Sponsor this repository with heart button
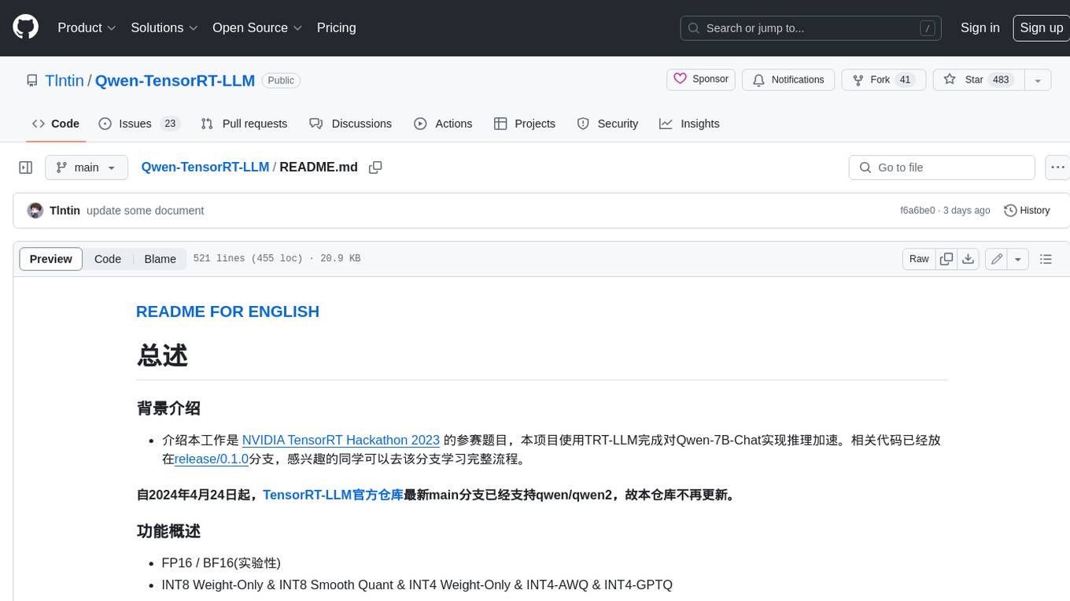 point(701,79)
